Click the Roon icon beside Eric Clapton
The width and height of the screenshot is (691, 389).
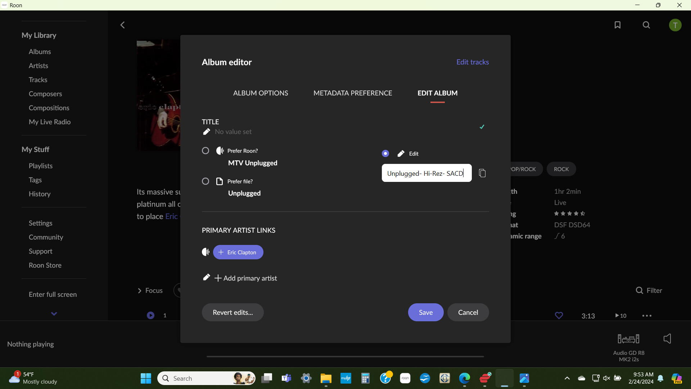point(206,252)
